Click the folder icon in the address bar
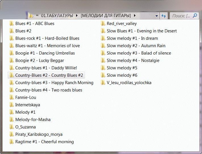Image resolution: width=202 pixels, height=154 pixels. [31, 16]
